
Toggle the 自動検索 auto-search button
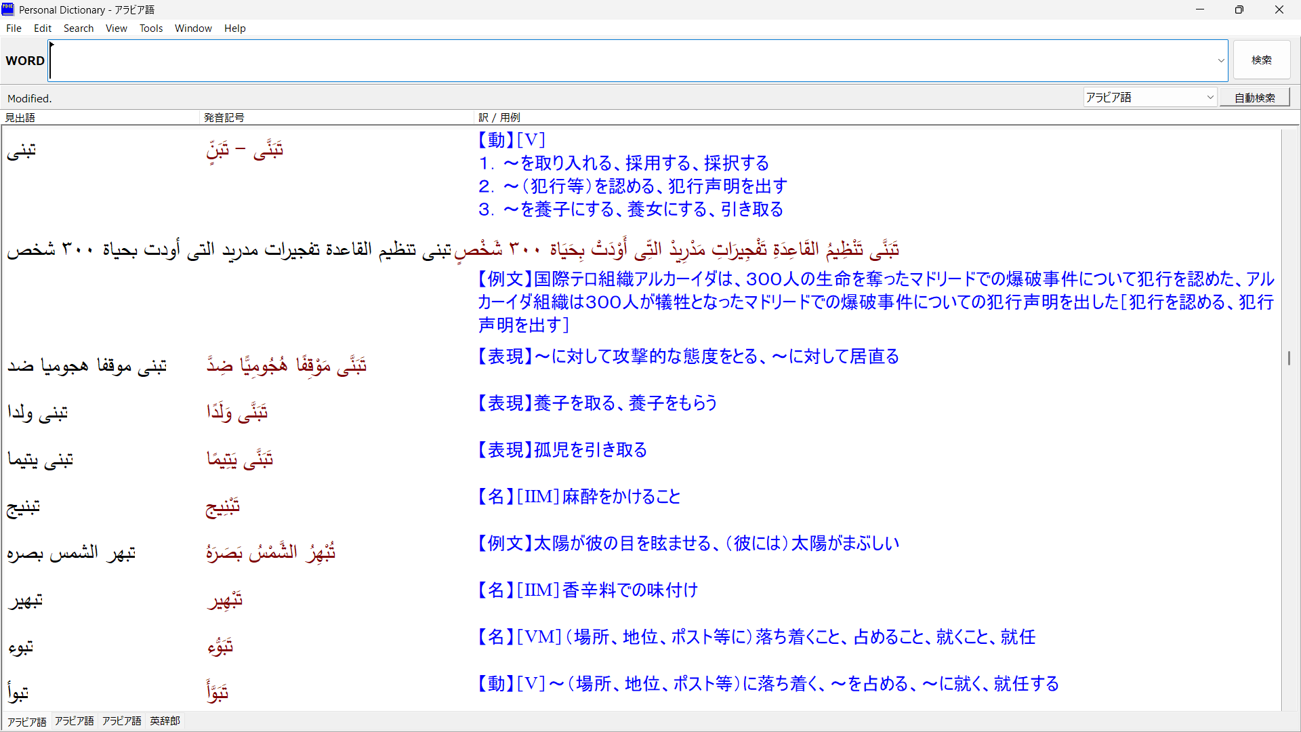pos(1254,98)
